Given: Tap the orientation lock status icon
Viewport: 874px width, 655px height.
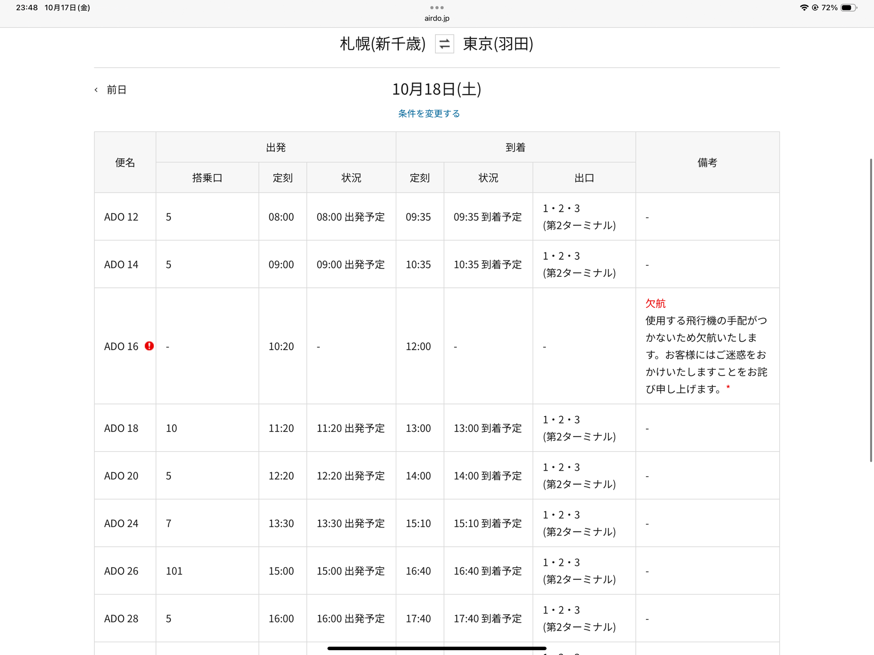Looking at the screenshot, I should [x=815, y=7].
